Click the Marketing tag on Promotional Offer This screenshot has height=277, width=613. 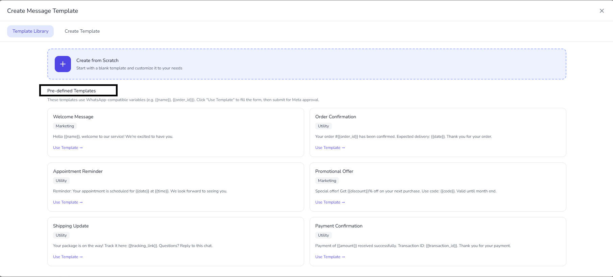pyautogui.click(x=327, y=181)
